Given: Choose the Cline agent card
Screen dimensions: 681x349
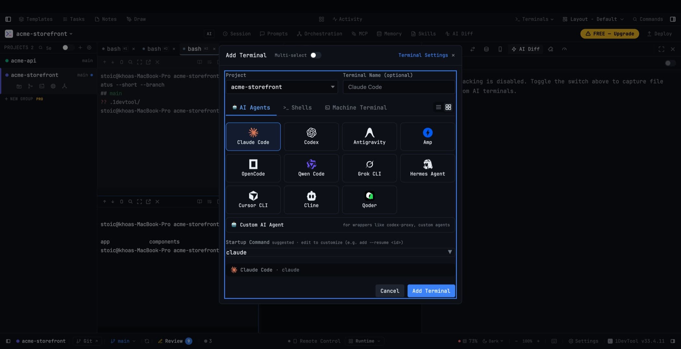Looking at the screenshot, I should 311,199.
